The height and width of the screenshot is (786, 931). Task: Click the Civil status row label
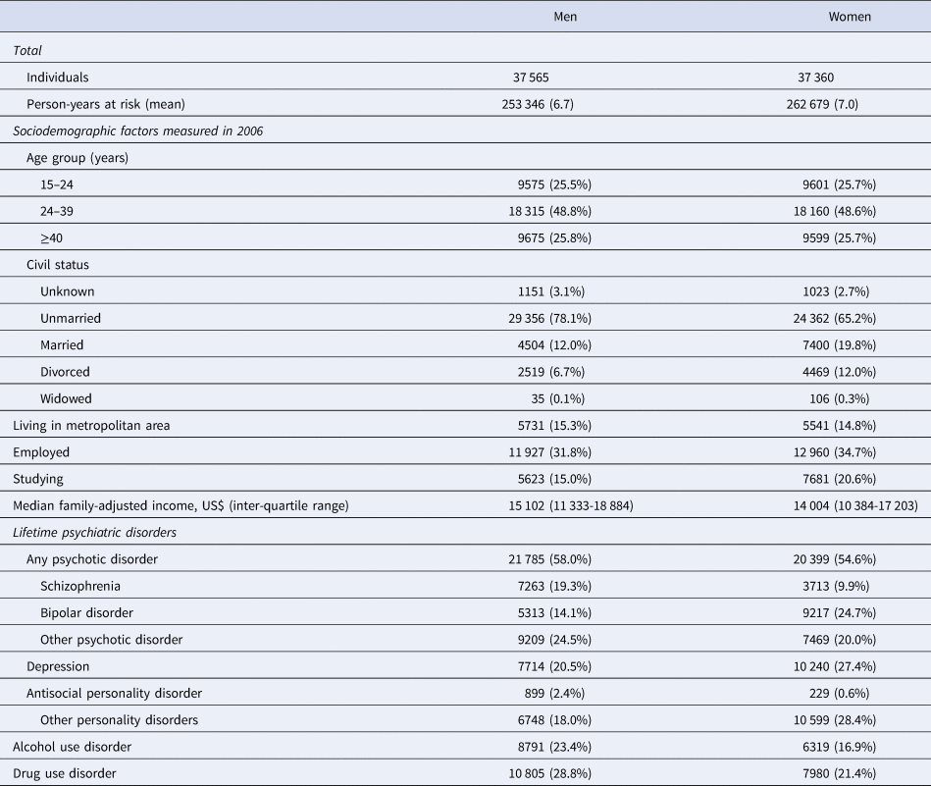point(61,263)
